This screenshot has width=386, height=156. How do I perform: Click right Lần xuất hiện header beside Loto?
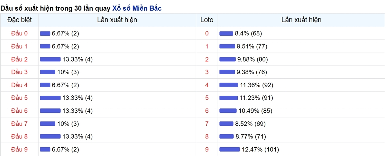click(301, 20)
